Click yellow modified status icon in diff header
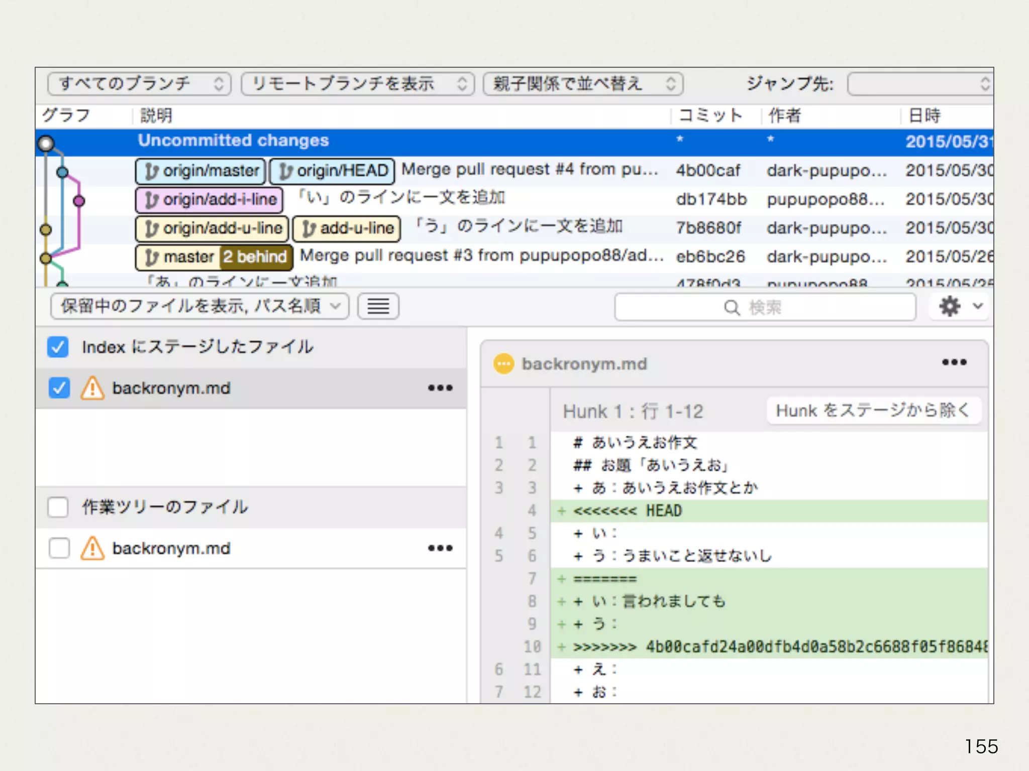1029x771 pixels. (x=503, y=364)
